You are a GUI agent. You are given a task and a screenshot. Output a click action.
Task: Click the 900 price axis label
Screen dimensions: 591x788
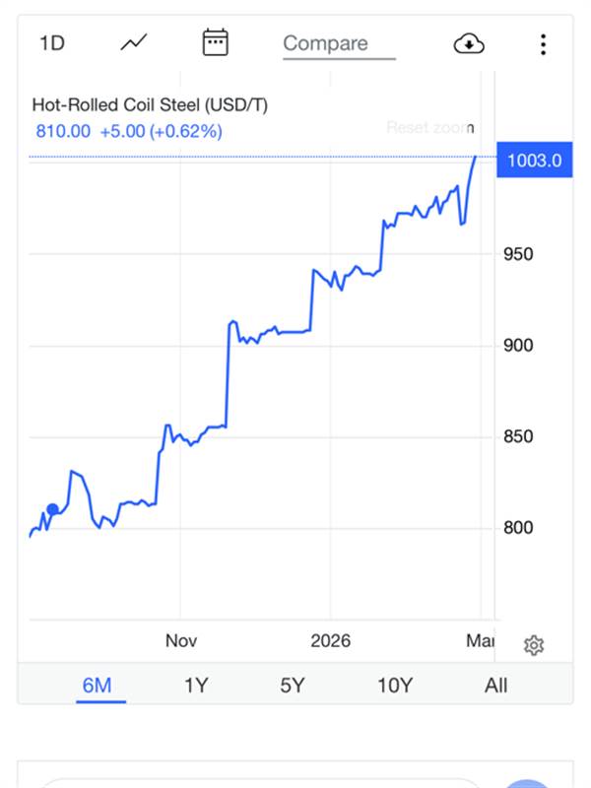click(519, 346)
